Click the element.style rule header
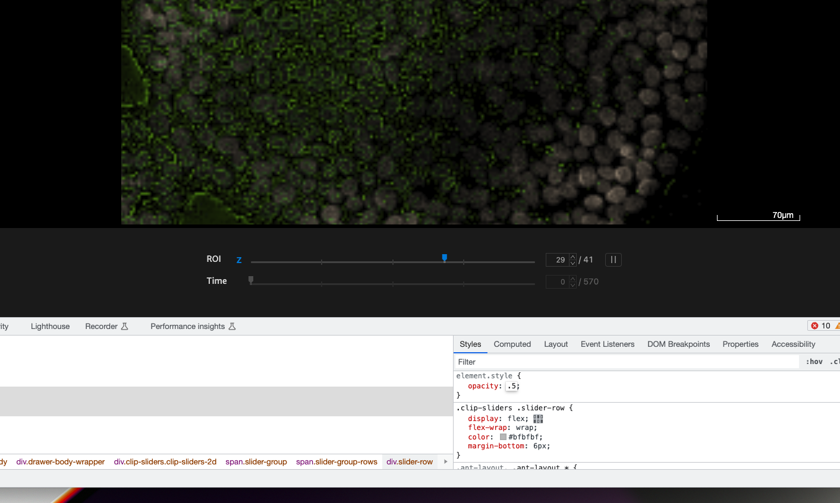 point(484,376)
